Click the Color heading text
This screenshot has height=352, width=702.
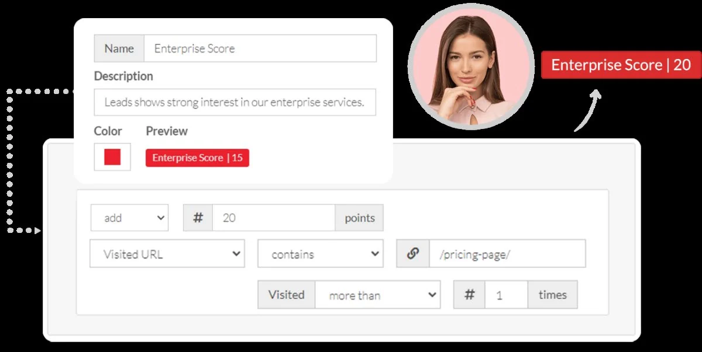(x=108, y=131)
